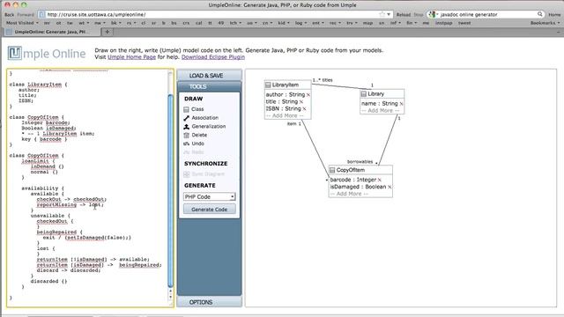Viewport: 564px width, 317px height.
Task: Open the 'cal' bookmark
Action: click(x=198, y=23)
